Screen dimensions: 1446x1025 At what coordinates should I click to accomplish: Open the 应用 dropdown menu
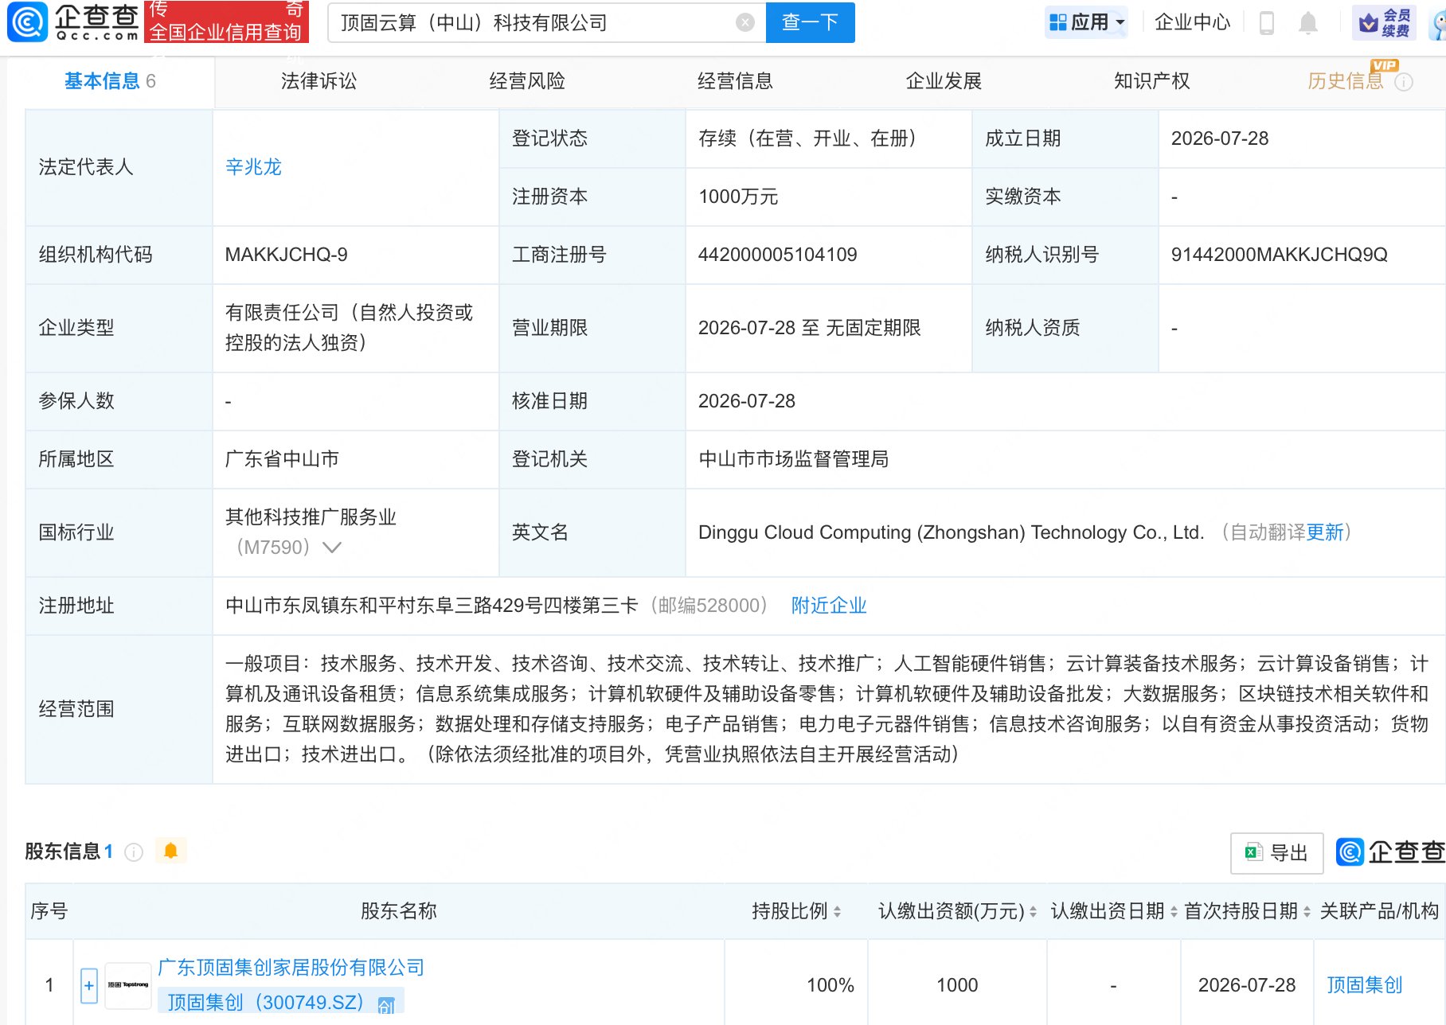[1087, 22]
